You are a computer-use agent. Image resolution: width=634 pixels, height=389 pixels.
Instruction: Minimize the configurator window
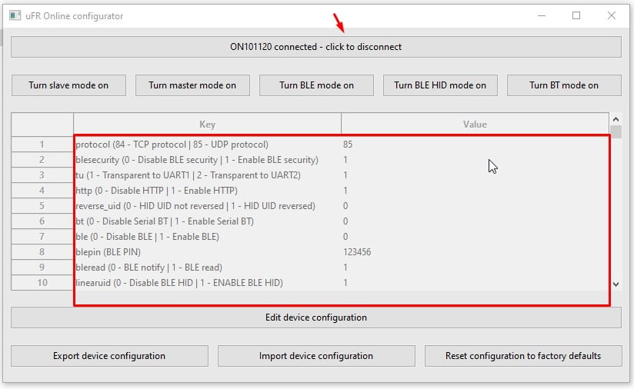(x=542, y=15)
